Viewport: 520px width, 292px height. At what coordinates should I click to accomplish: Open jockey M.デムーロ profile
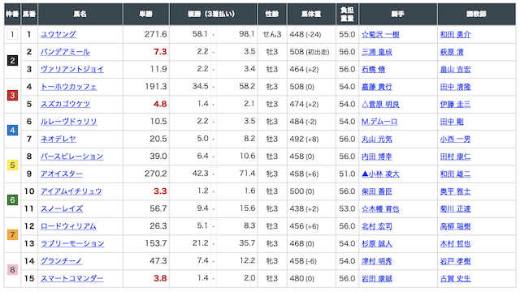[379, 122]
